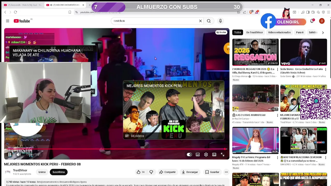Dislike the video with thumbs down
This screenshot has height=186, width=331.
151,172
